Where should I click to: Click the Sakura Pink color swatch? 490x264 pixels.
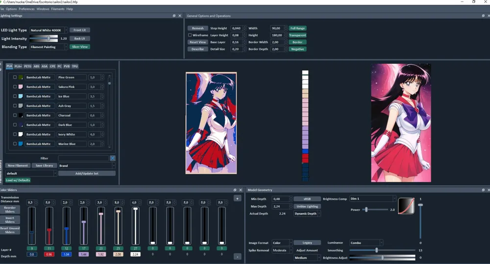click(x=21, y=87)
